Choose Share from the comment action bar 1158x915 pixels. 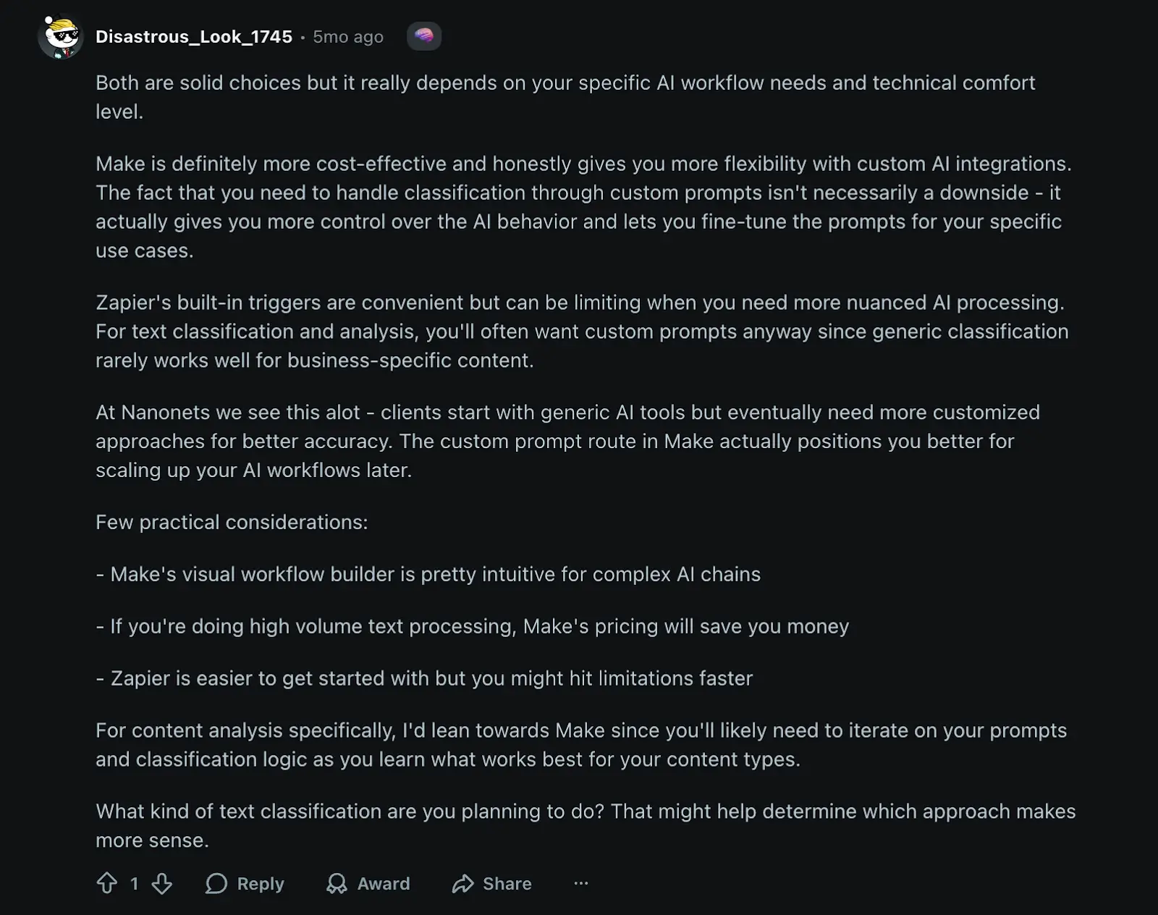click(492, 883)
